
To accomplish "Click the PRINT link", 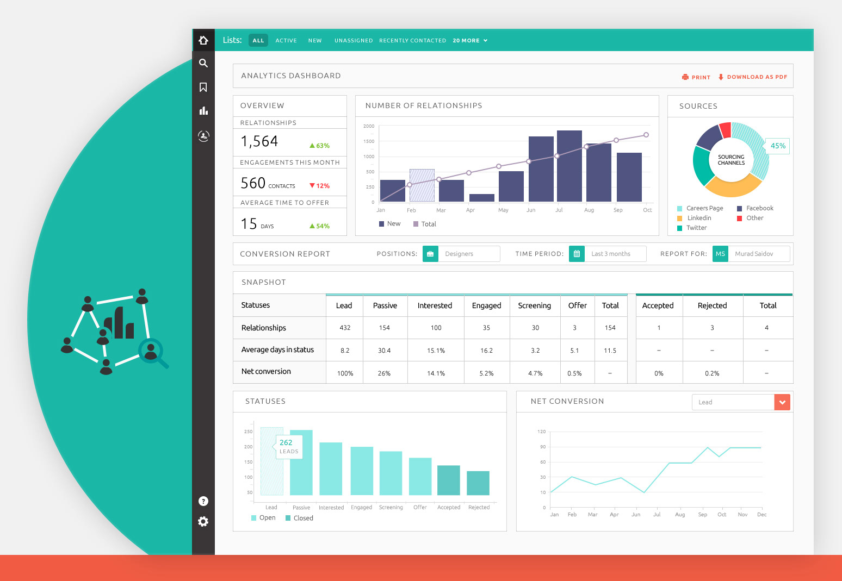I will click(701, 77).
